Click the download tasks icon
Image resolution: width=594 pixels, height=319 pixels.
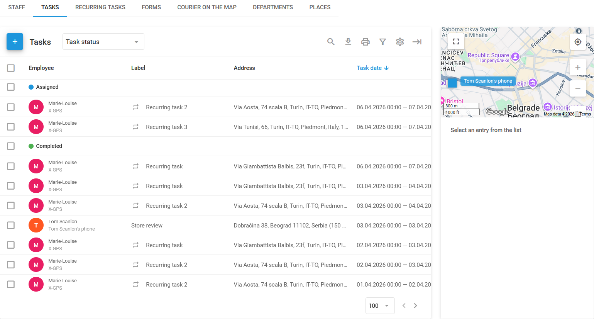coord(348,42)
